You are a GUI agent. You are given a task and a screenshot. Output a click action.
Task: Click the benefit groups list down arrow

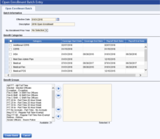click(x=53, y=117)
